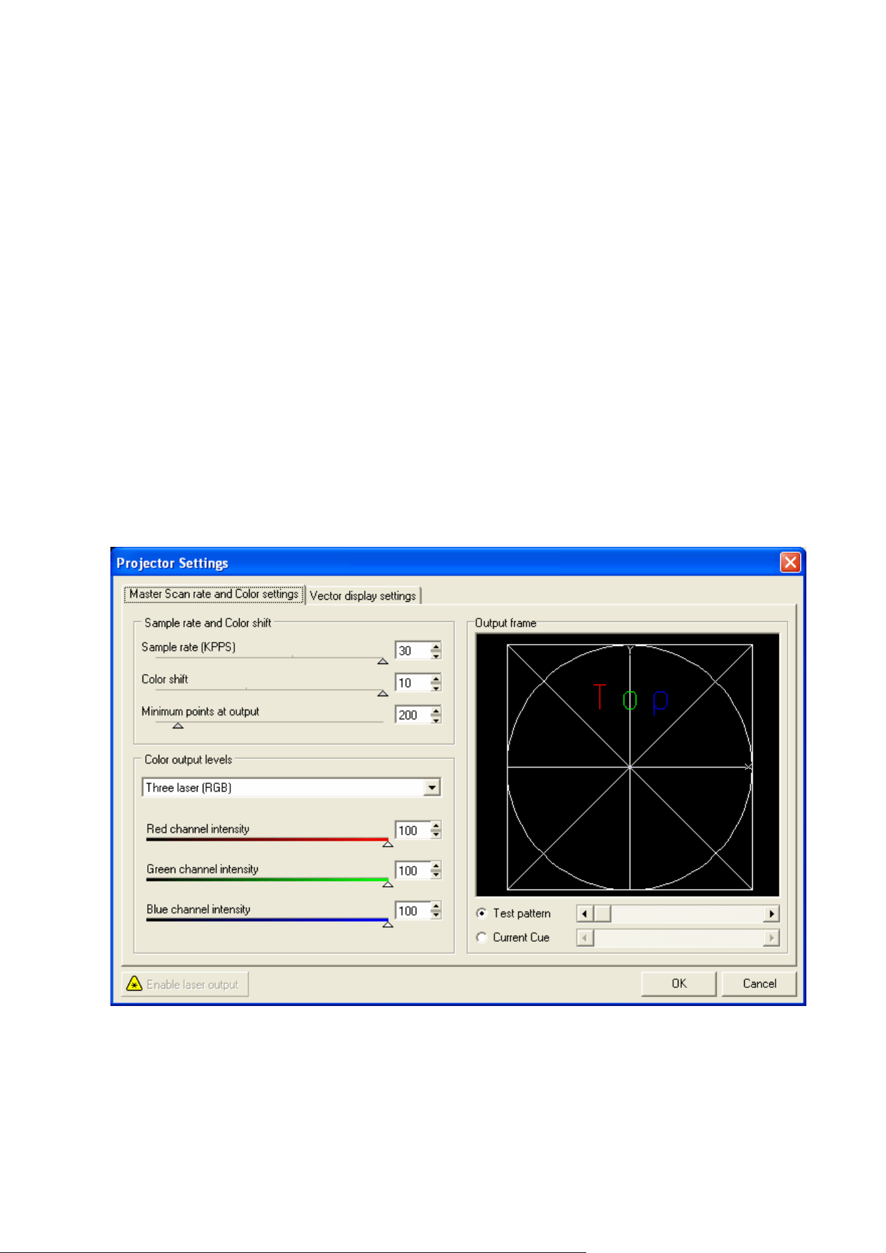886x1253 pixels.
Task: Click the Minimum points at output slider thumb
Action: [178, 726]
